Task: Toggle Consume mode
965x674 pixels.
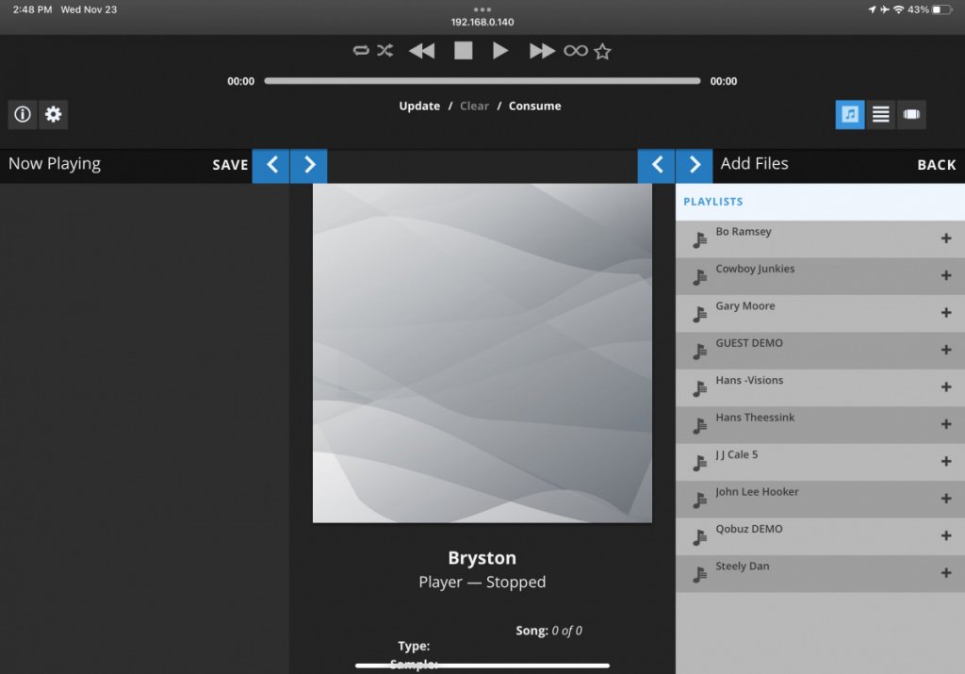Action: [x=535, y=106]
